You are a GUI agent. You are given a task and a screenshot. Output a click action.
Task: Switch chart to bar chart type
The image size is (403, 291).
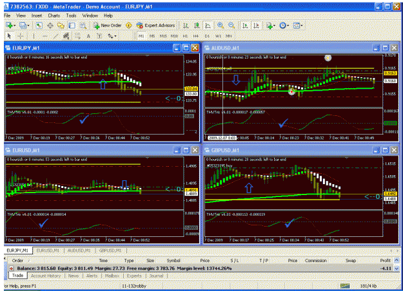point(186,25)
